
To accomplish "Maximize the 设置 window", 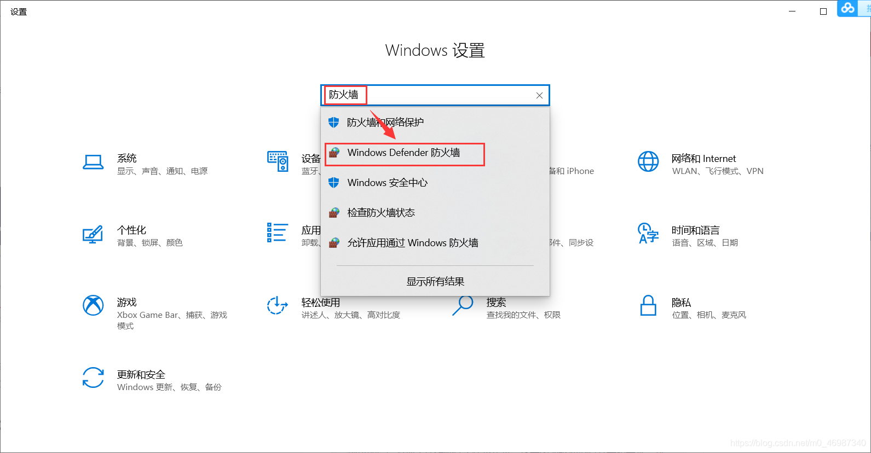I will click(x=823, y=11).
